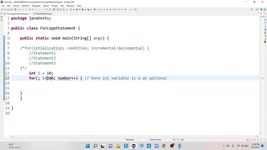Open the Coverage dropdown arrow
This screenshot has width=267, height=150.
coord(85,10)
